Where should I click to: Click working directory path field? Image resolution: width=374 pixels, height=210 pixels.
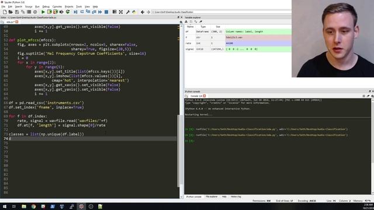click(x=221, y=12)
